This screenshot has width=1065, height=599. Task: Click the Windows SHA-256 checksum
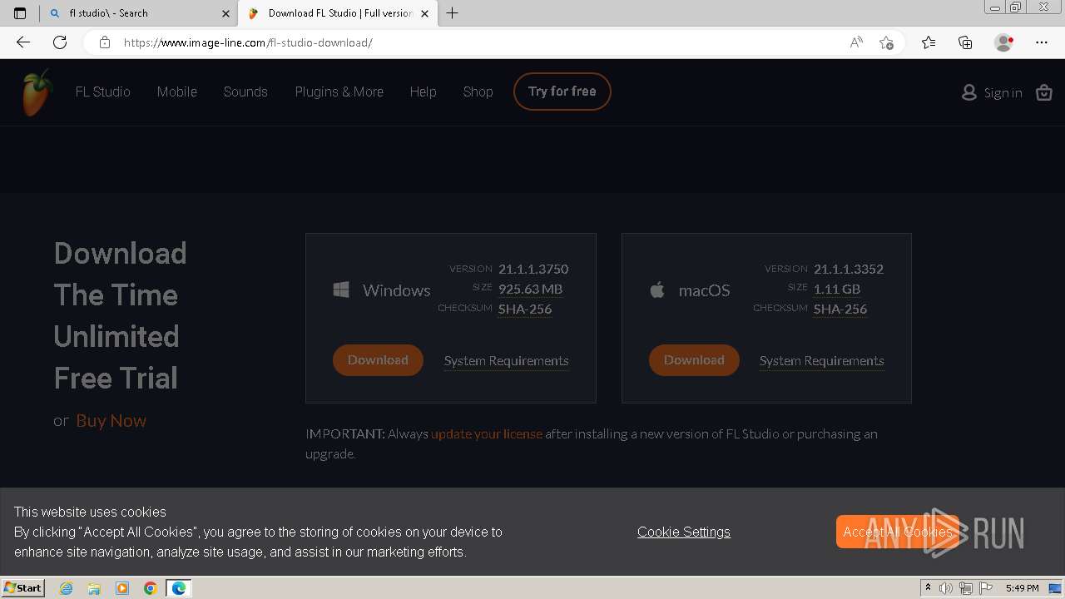[x=525, y=309]
